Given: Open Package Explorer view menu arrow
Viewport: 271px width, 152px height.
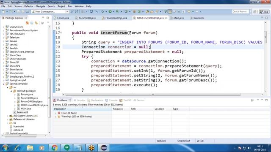Looking at the screenshot, I should click(x=48, y=23).
